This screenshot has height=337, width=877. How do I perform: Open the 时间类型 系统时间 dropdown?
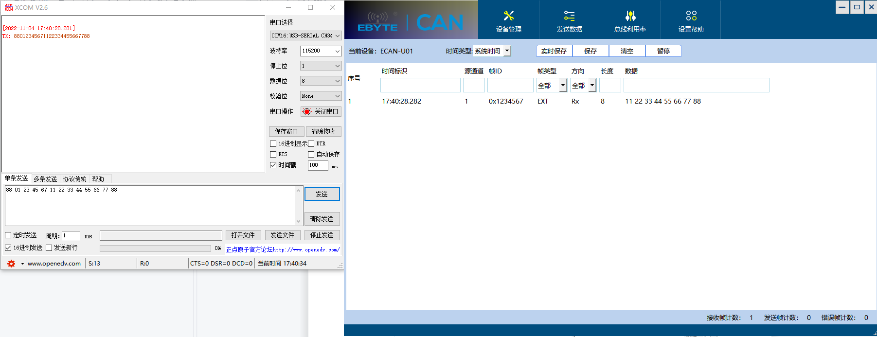click(x=492, y=51)
